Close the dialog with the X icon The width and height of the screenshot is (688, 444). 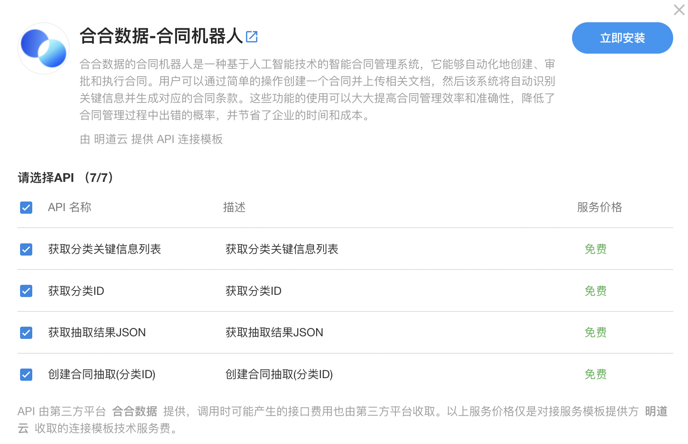point(679,10)
